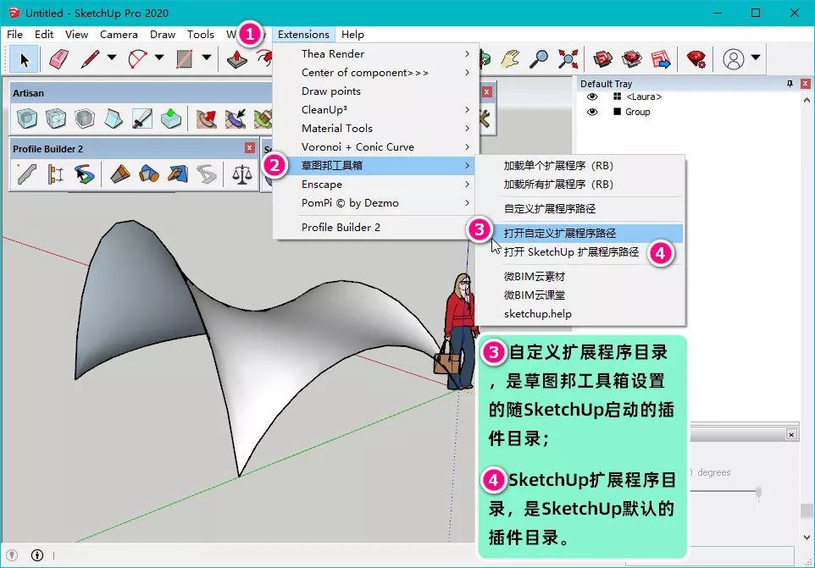Viewport: 815px width, 568px height.
Task: Expand the Thea Render submenu
Action: tap(376, 53)
